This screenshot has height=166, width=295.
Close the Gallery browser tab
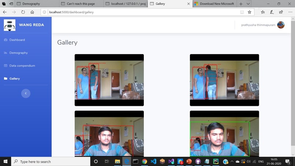pyautogui.click(x=188, y=4)
